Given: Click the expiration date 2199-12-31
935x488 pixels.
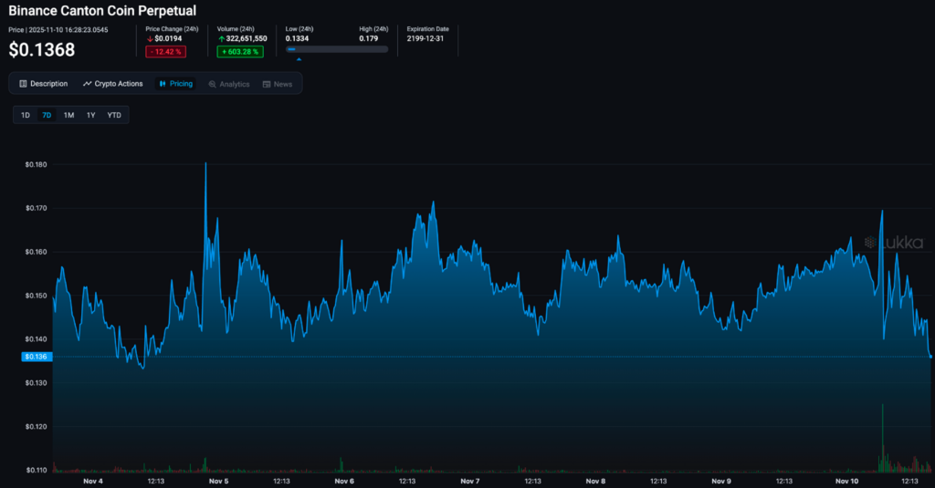Looking at the screenshot, I should pyautogui.click(x=425, y=38).
